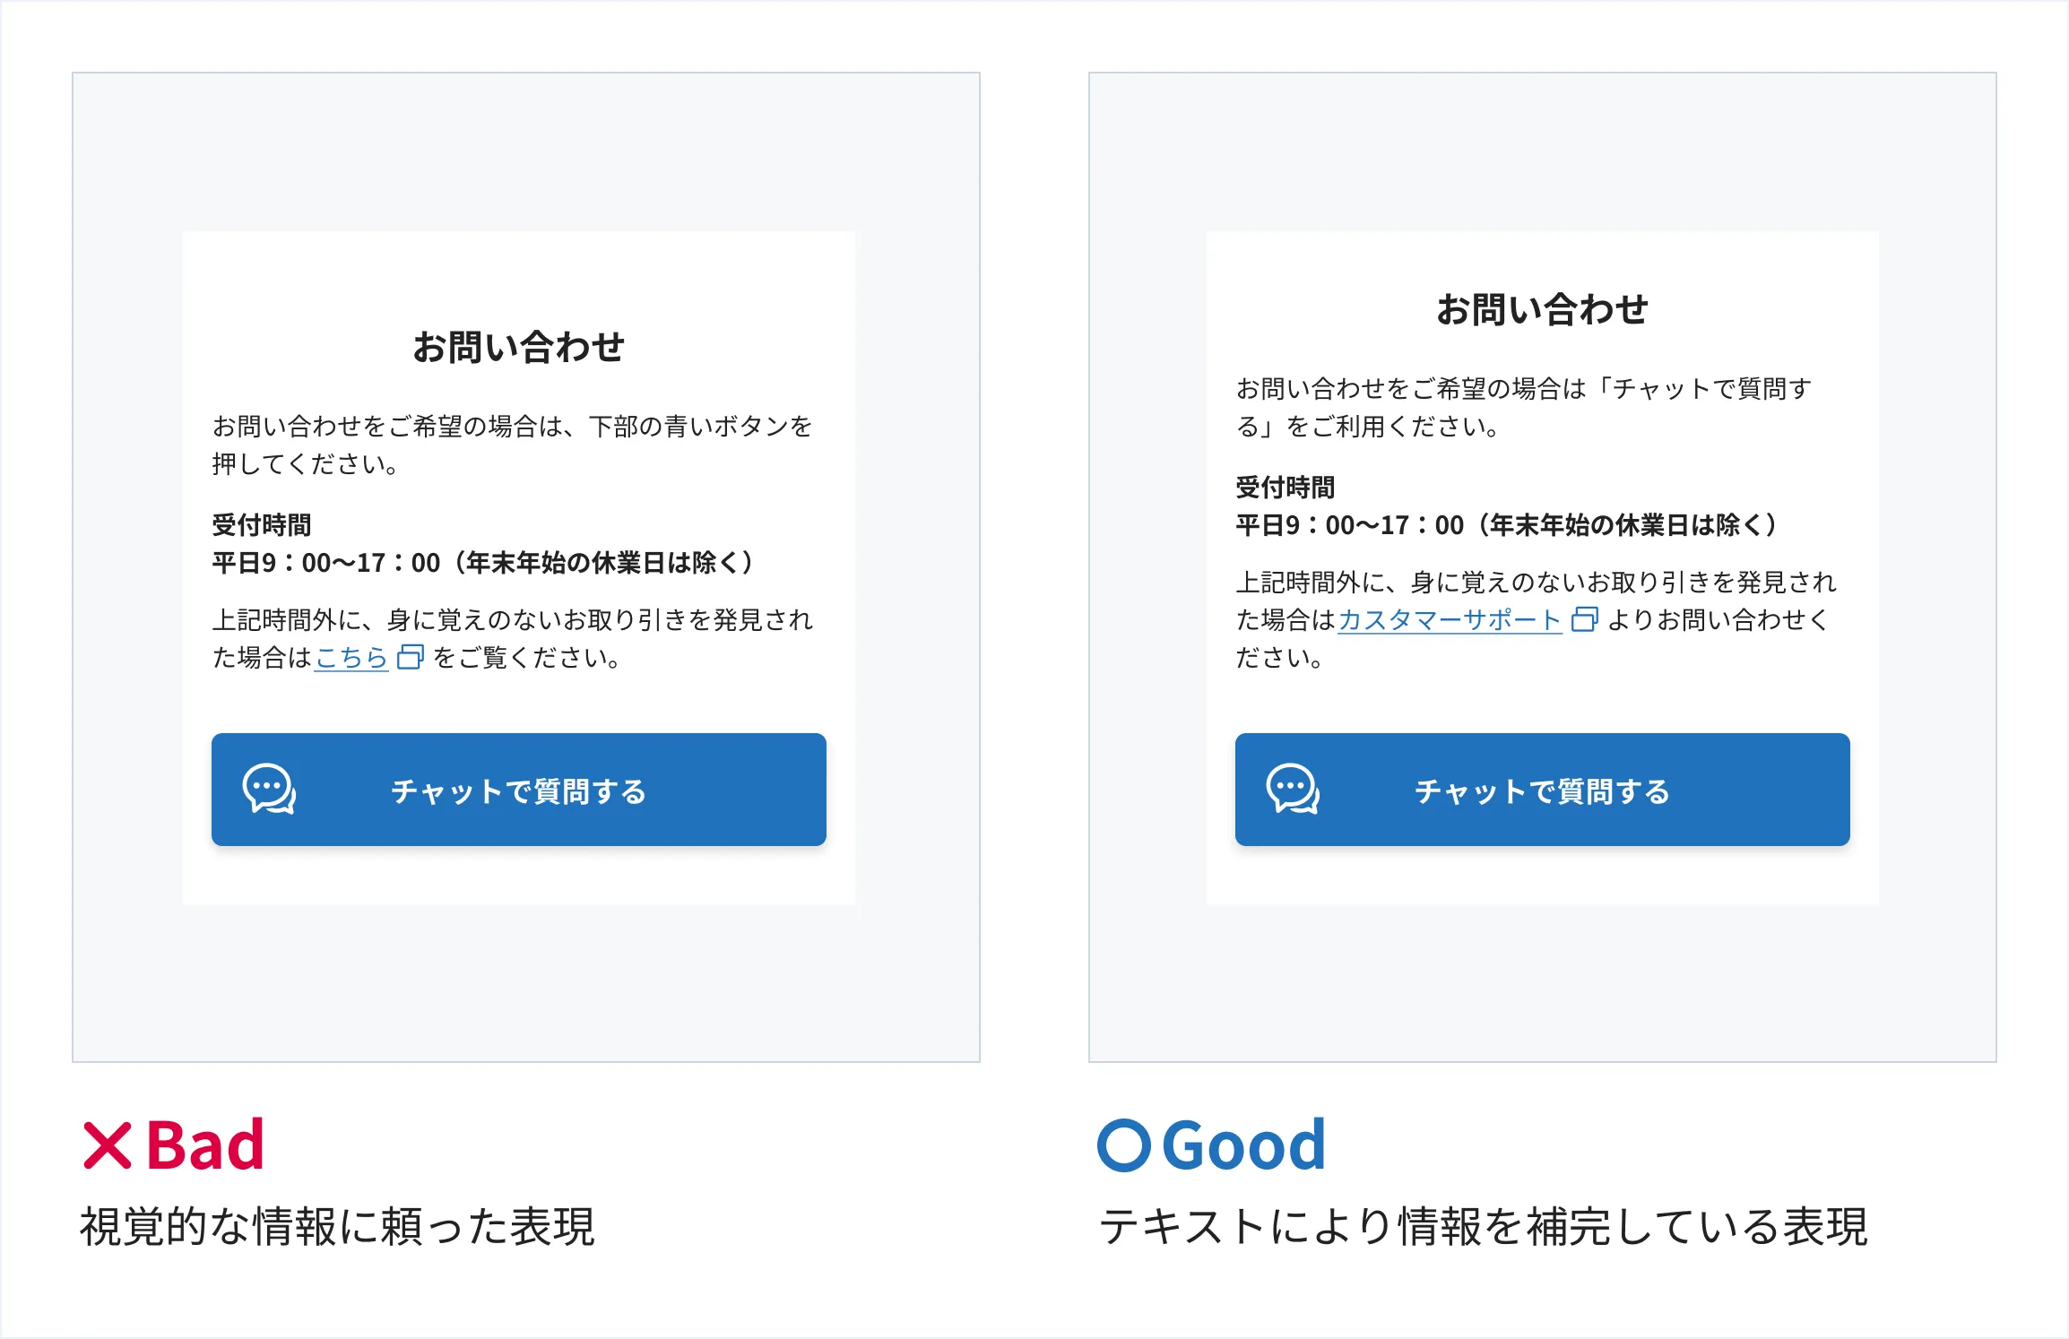Click the chat bubble icon in the Bad example
Viewport: 2069px width, 1339px height.
click(x=269, y=790)
